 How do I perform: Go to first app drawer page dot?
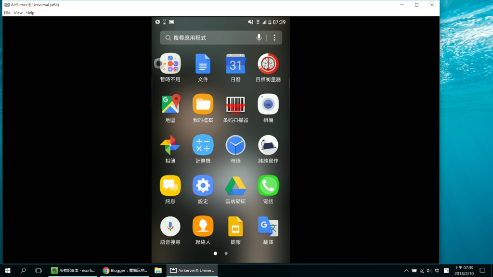(215, 253)
